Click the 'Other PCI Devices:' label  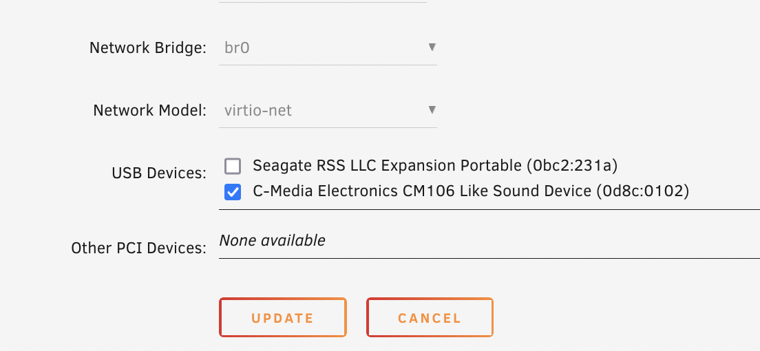tap(138, 248)
